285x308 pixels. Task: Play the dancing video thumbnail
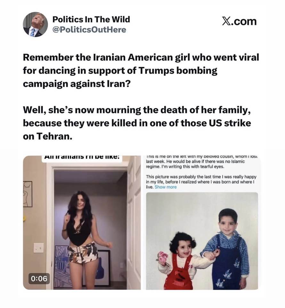click(x=82, y=223)
